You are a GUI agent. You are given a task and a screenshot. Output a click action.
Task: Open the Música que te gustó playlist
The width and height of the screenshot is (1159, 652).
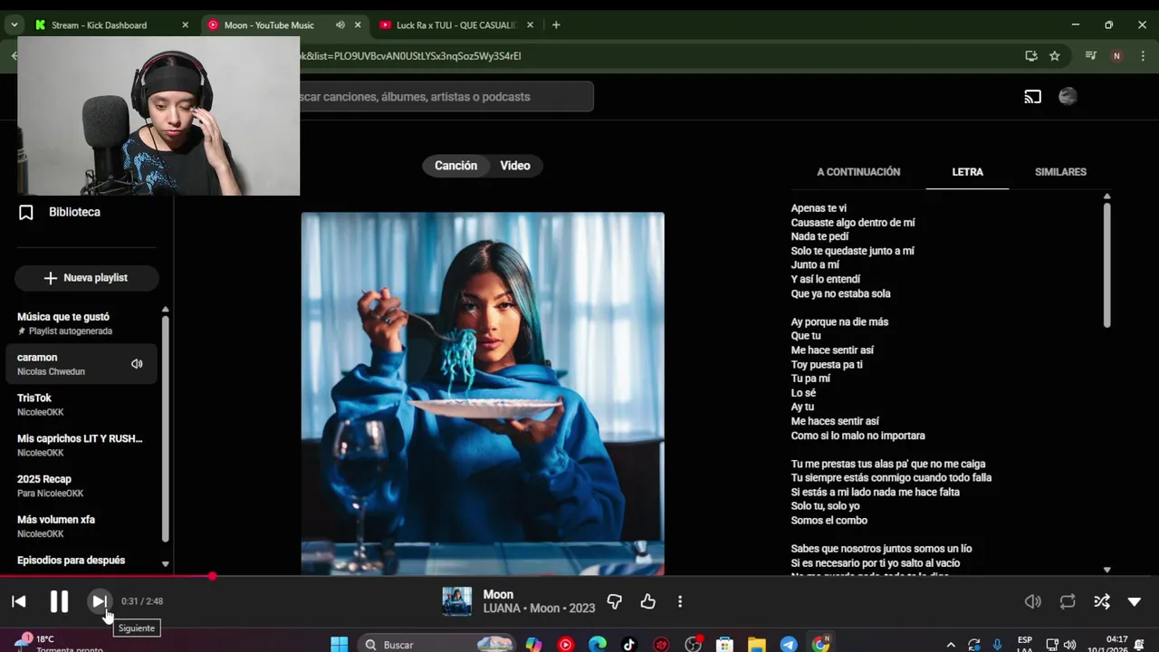pos(81,323)
